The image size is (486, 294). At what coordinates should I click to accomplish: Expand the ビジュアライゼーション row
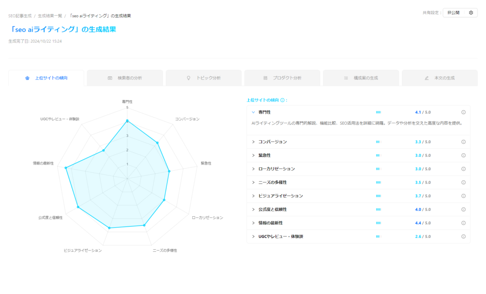tap(253, 196)
